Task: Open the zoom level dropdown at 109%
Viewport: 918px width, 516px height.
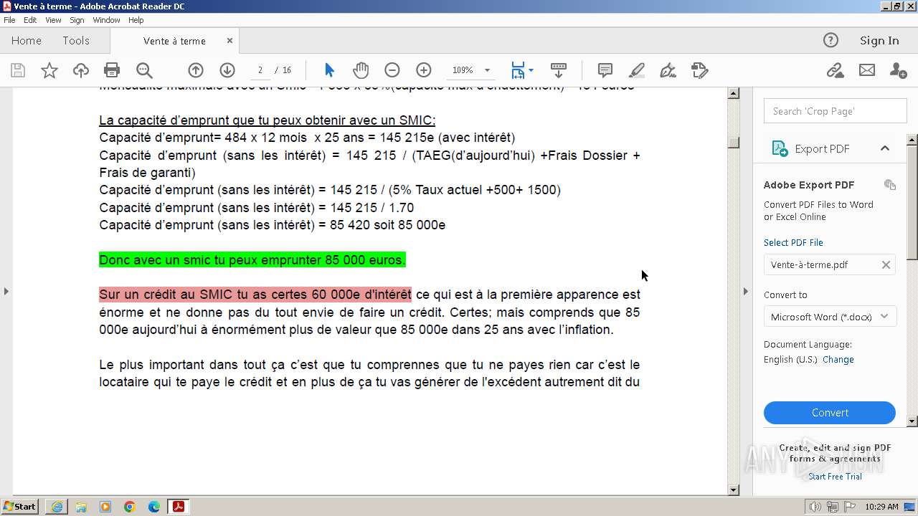Action: (x=488, y=70)
